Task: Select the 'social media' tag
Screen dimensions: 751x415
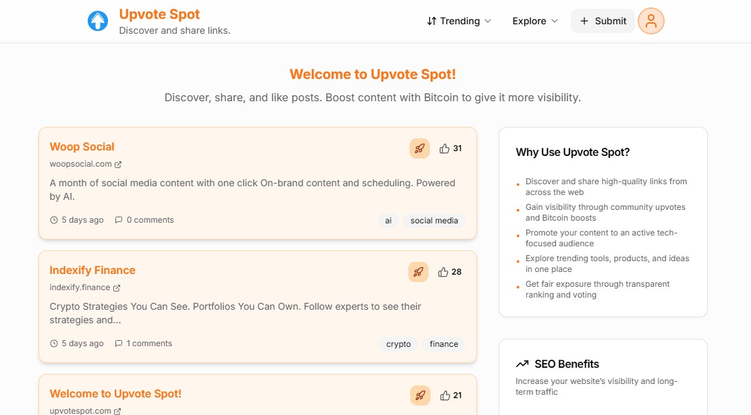Action: 434,221
